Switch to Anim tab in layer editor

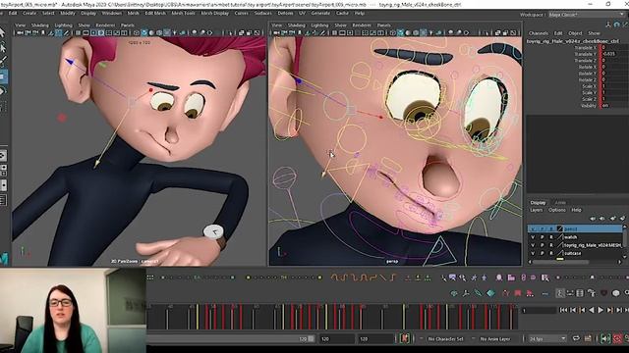(x=560, y=203)
